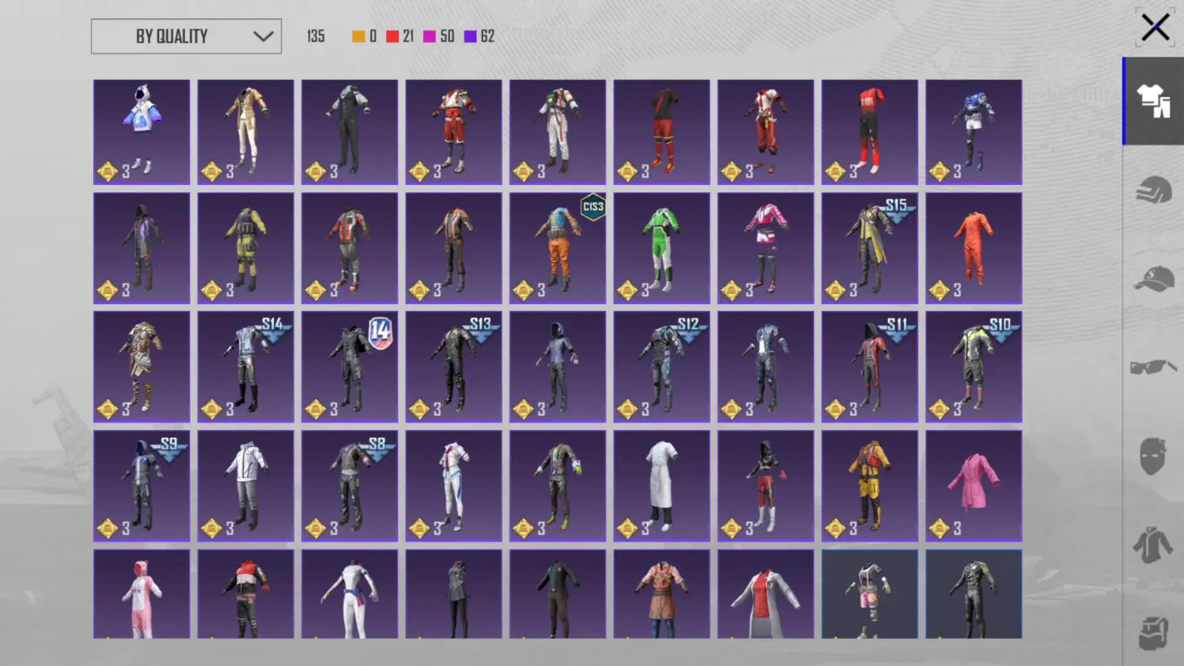The width and height of the screenshot is (1184, 666).
Task: Pick the pink coat outfit thumbnail
Action: tap(973, 486)
